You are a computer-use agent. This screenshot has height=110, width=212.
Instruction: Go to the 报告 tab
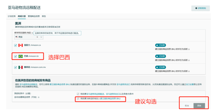click(x=44, y=16)
